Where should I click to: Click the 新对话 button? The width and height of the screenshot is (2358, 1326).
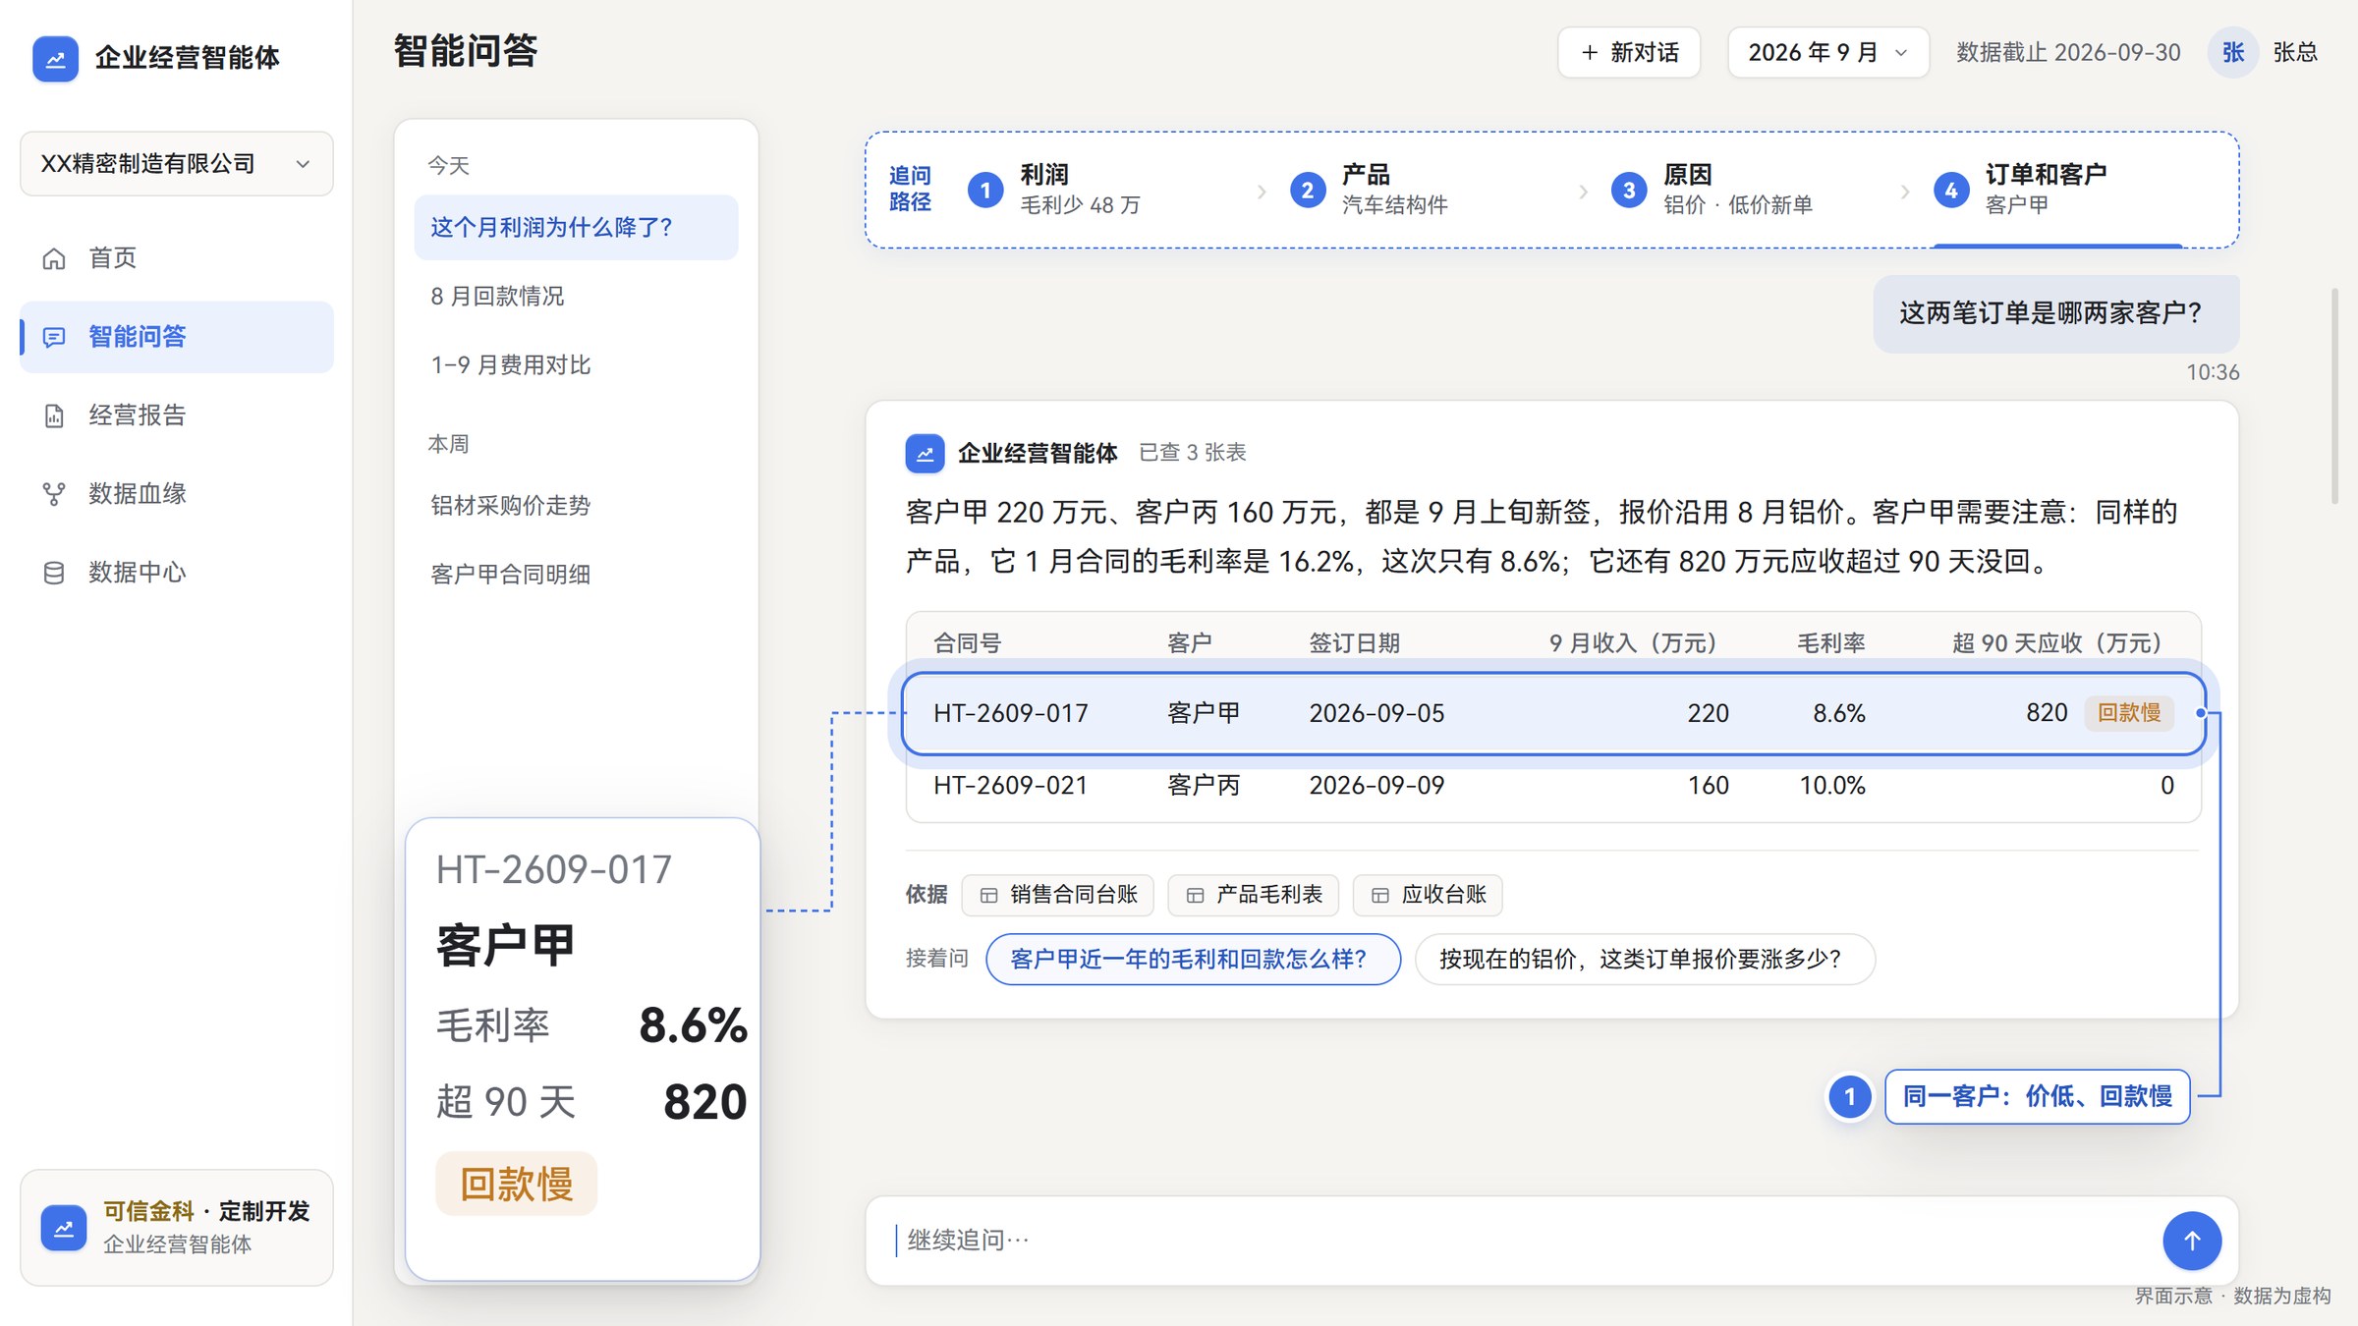coord(1629,52)
